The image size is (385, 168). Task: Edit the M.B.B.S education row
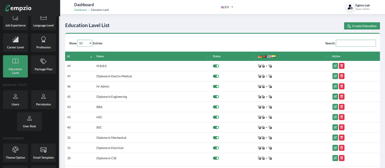335,66
